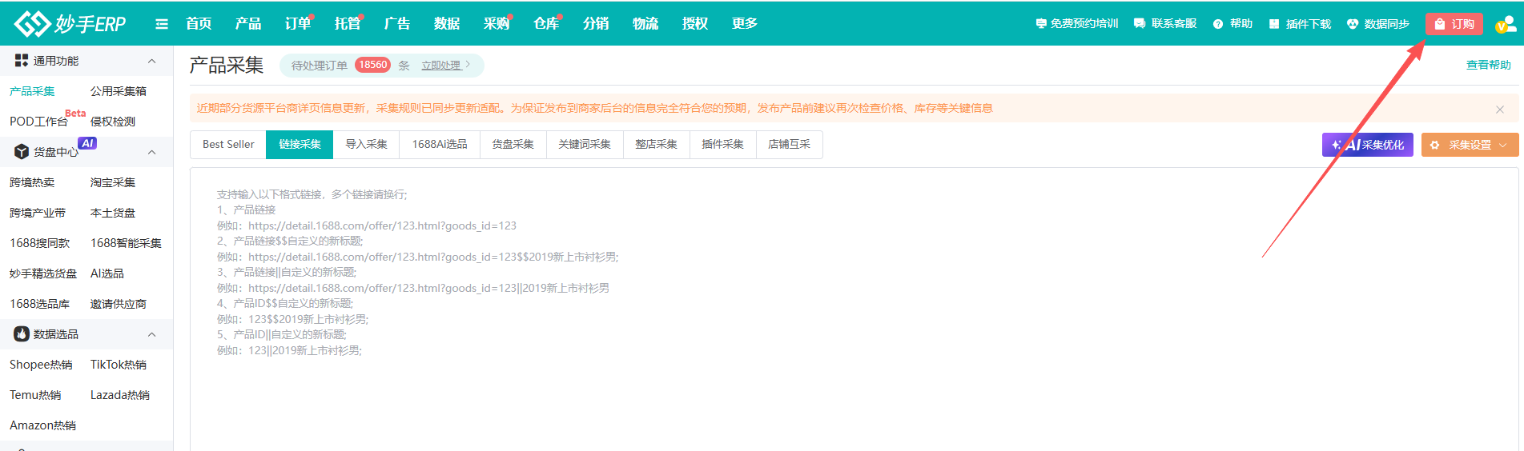This screenshot has height=451, width=1524.
Task: Switch to the 导入采集 tab
Action: (366, 145)
